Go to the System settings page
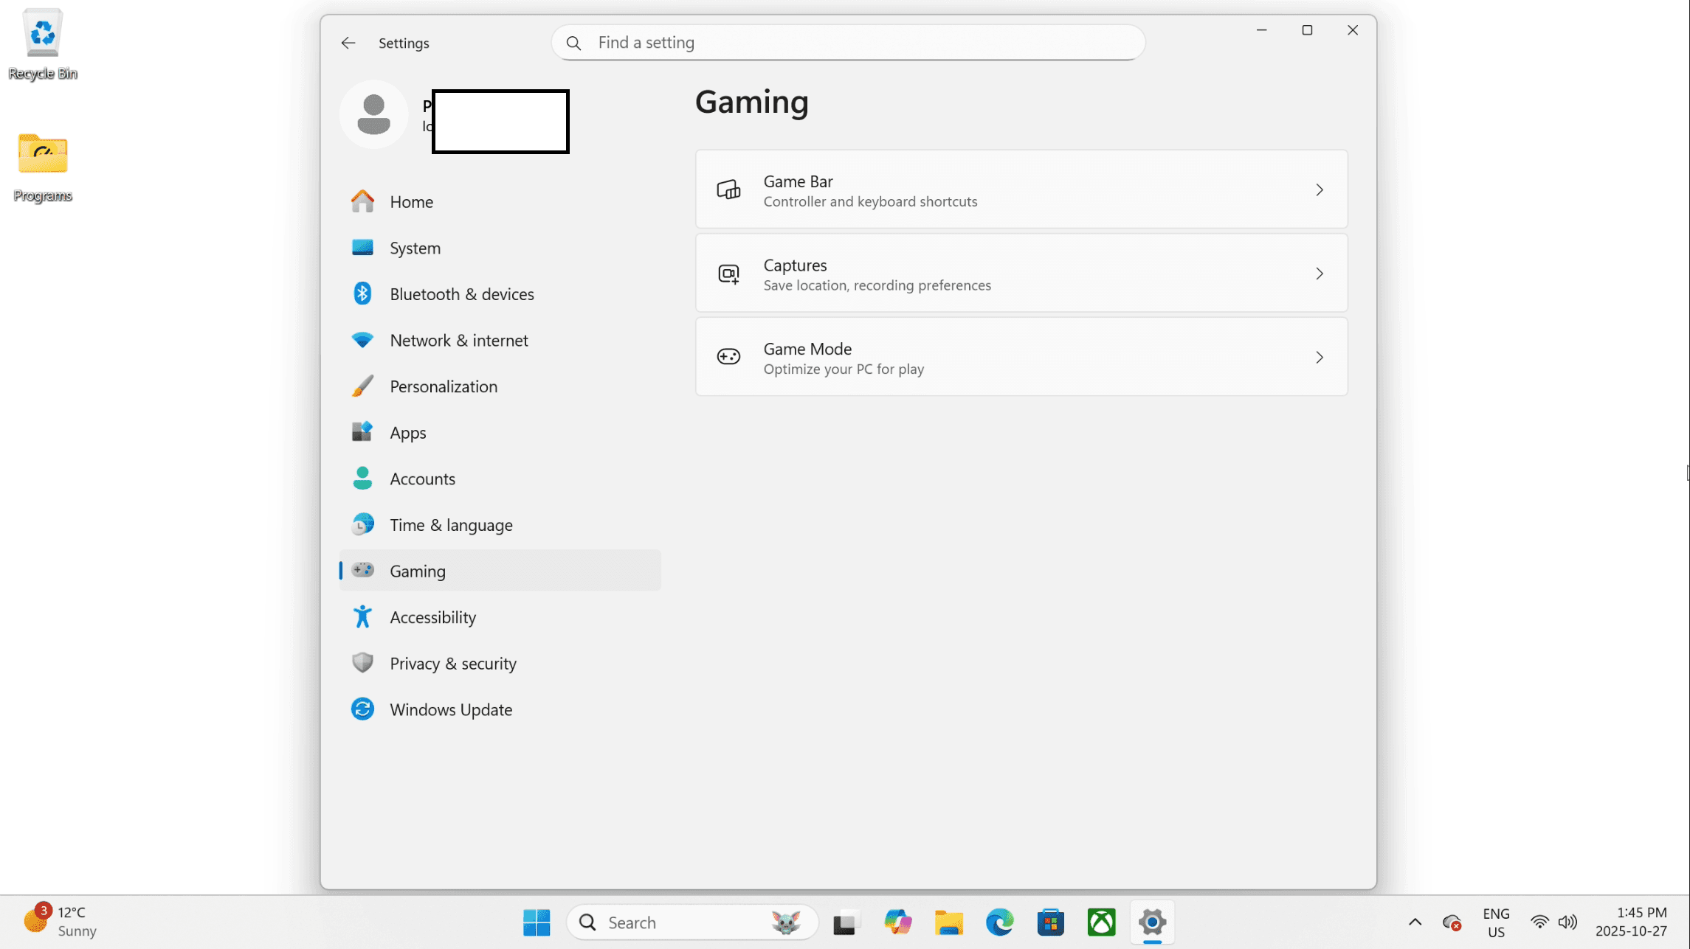This screenshot has width=1690, height=949. (415, 248)
